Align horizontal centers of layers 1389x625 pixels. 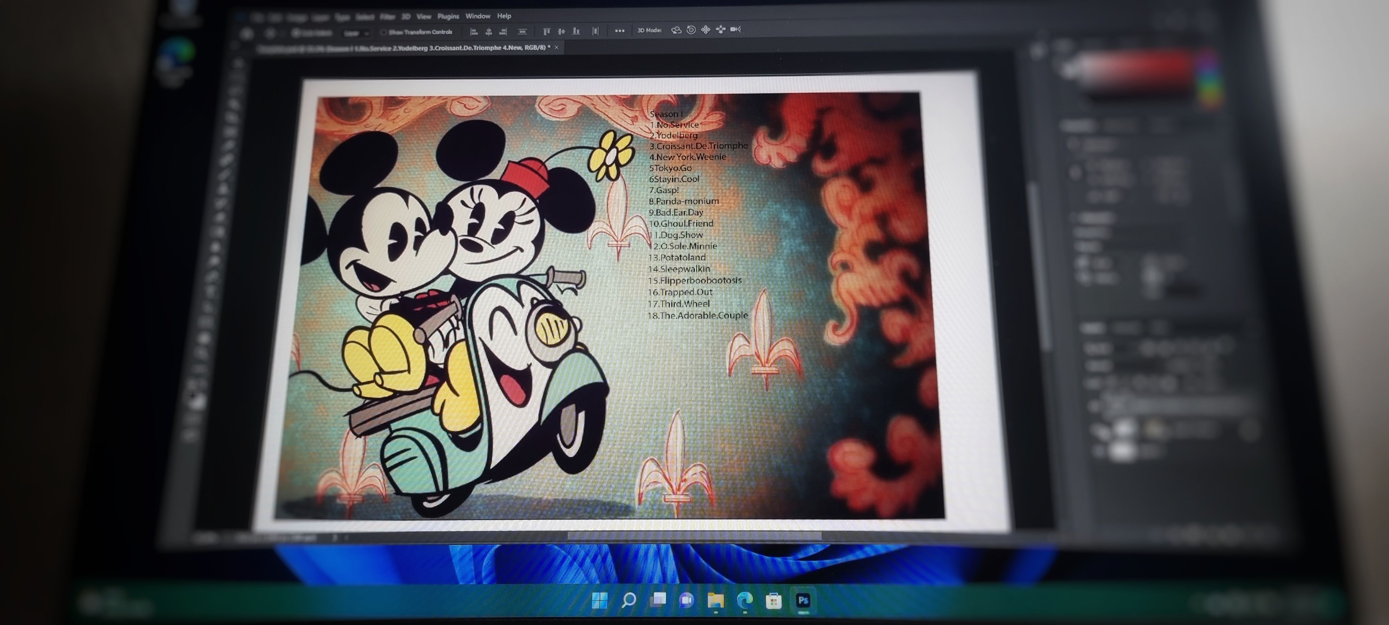489,32
